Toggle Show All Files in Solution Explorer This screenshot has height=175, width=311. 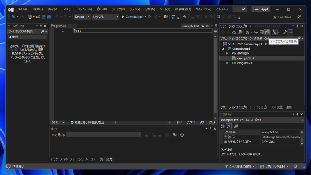click(x=267, y=32)
